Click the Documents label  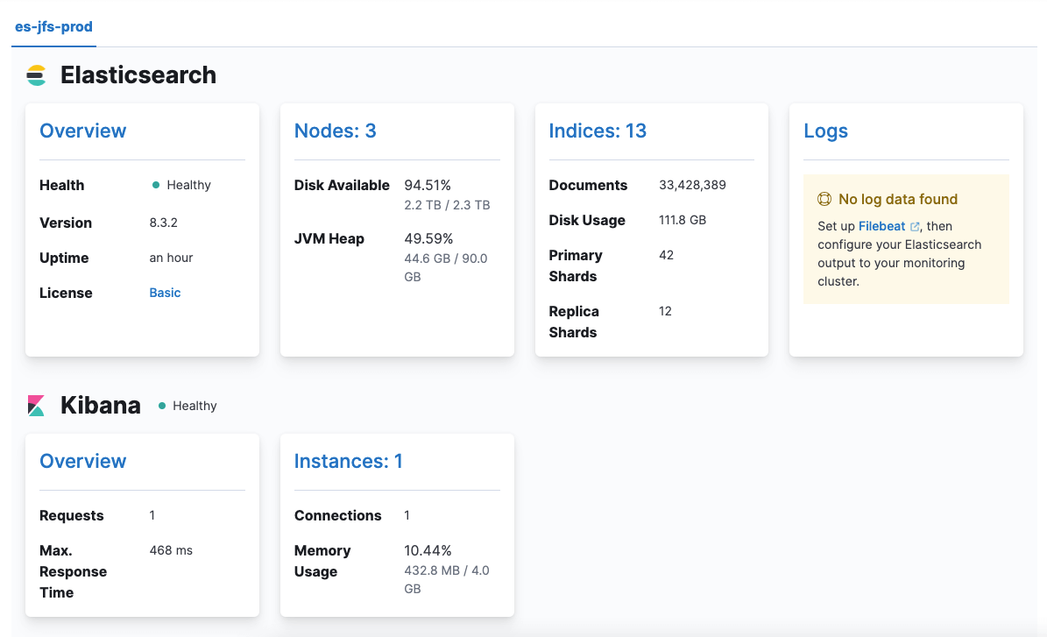(x=588, y=185)
